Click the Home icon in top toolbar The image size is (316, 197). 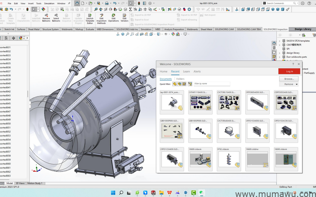pos(77,3)
